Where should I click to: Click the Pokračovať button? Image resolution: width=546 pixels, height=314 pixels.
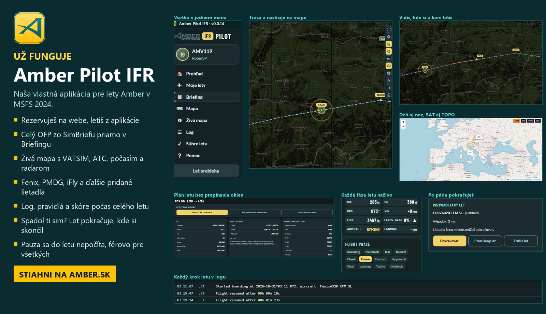pyautogui.click(x=449, y=241)
